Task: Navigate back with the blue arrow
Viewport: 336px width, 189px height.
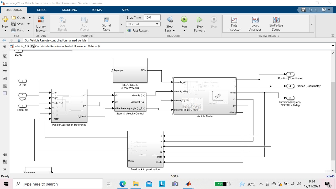Action: click(4, 40)
